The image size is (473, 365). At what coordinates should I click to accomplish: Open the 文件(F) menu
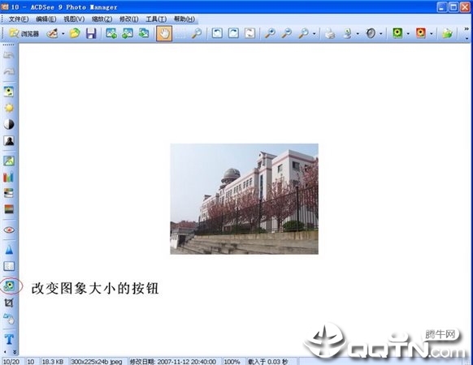(x=19, y=19)
